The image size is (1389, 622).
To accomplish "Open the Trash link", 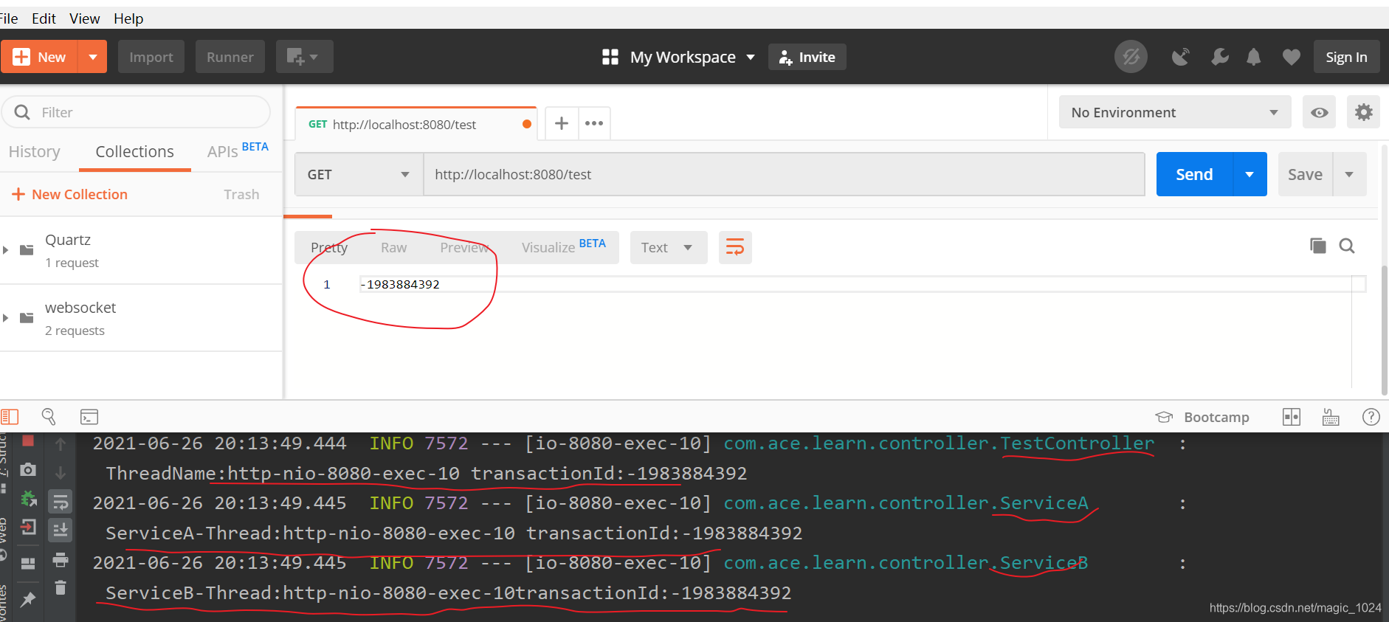I will click(x=241, y=194).
